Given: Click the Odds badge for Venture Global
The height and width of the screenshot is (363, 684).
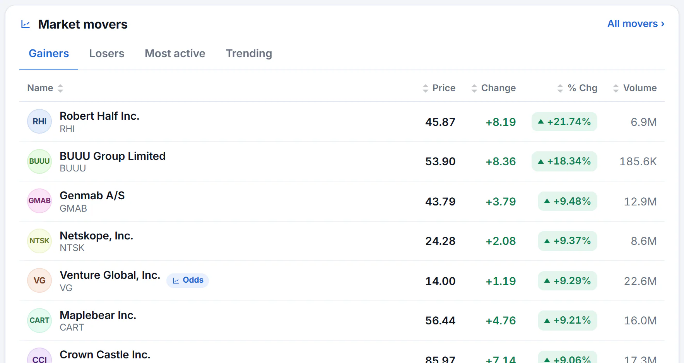Looking at the screenshot, I should [188, 280].
